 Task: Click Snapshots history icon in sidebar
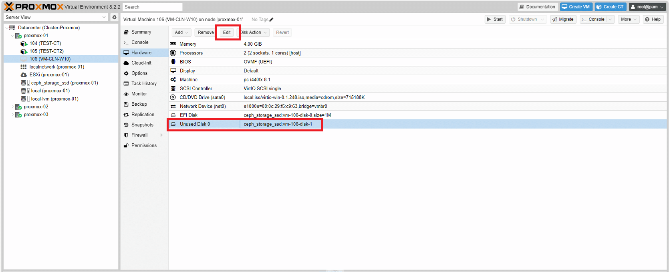pyautogui.click(x=126, y=125)
